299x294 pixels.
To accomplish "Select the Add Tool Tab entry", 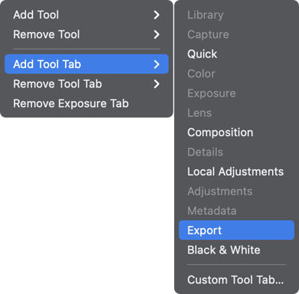I will point(87,64).
